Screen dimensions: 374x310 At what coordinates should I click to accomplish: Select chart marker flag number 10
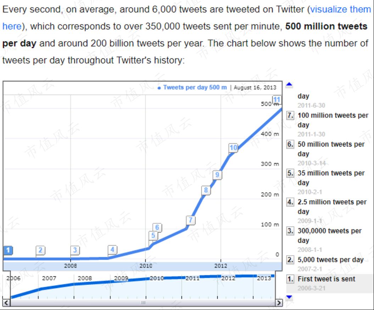point(233,148)
